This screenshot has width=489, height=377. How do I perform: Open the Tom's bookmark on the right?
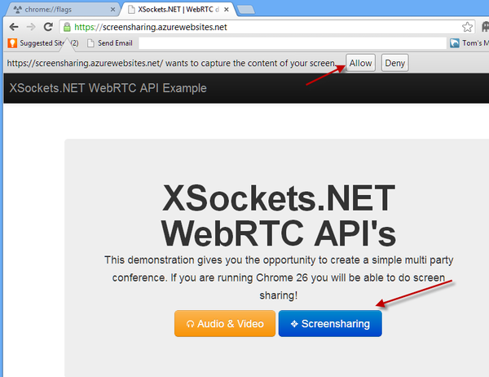(473, 43)
